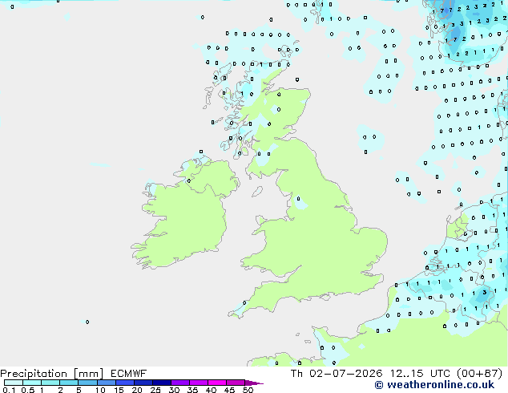Viewport: 508px width, 393px height.
Task: Click the 1–2 mm legend color swatch
Action: coord(50,383)
